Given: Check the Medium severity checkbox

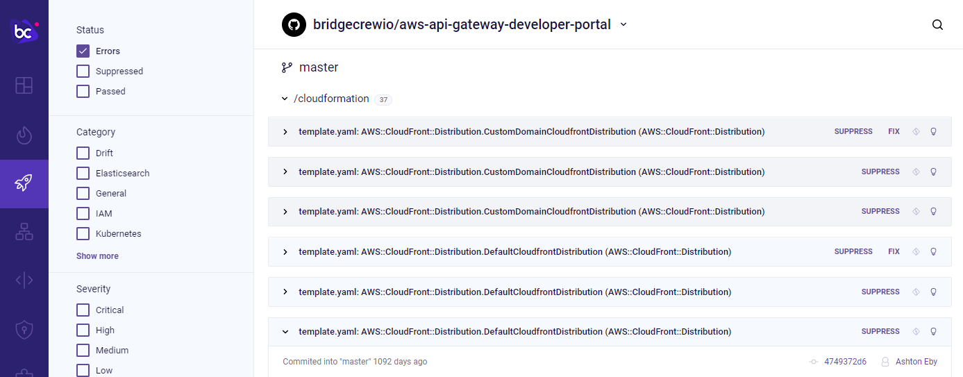Looking at the screenshot, I should tap(83, 350).
